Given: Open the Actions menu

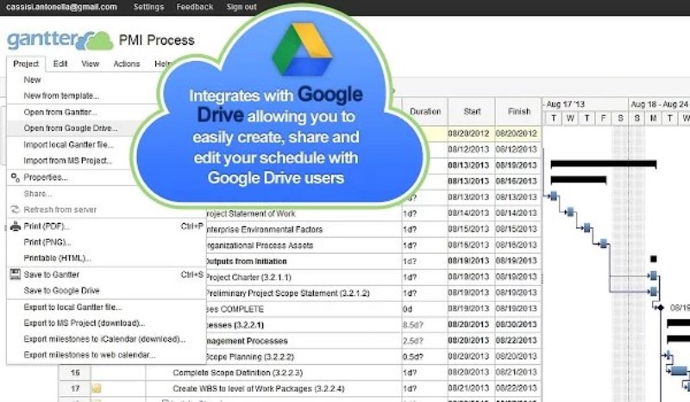Looking at the screenshot, I should (127, 64).
